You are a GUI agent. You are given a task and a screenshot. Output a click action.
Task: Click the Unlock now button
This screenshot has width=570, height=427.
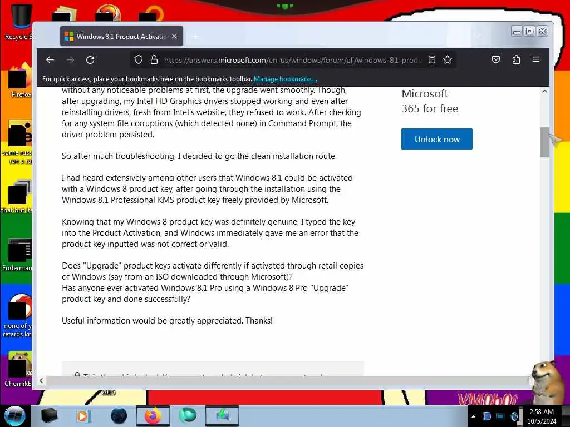437,139
